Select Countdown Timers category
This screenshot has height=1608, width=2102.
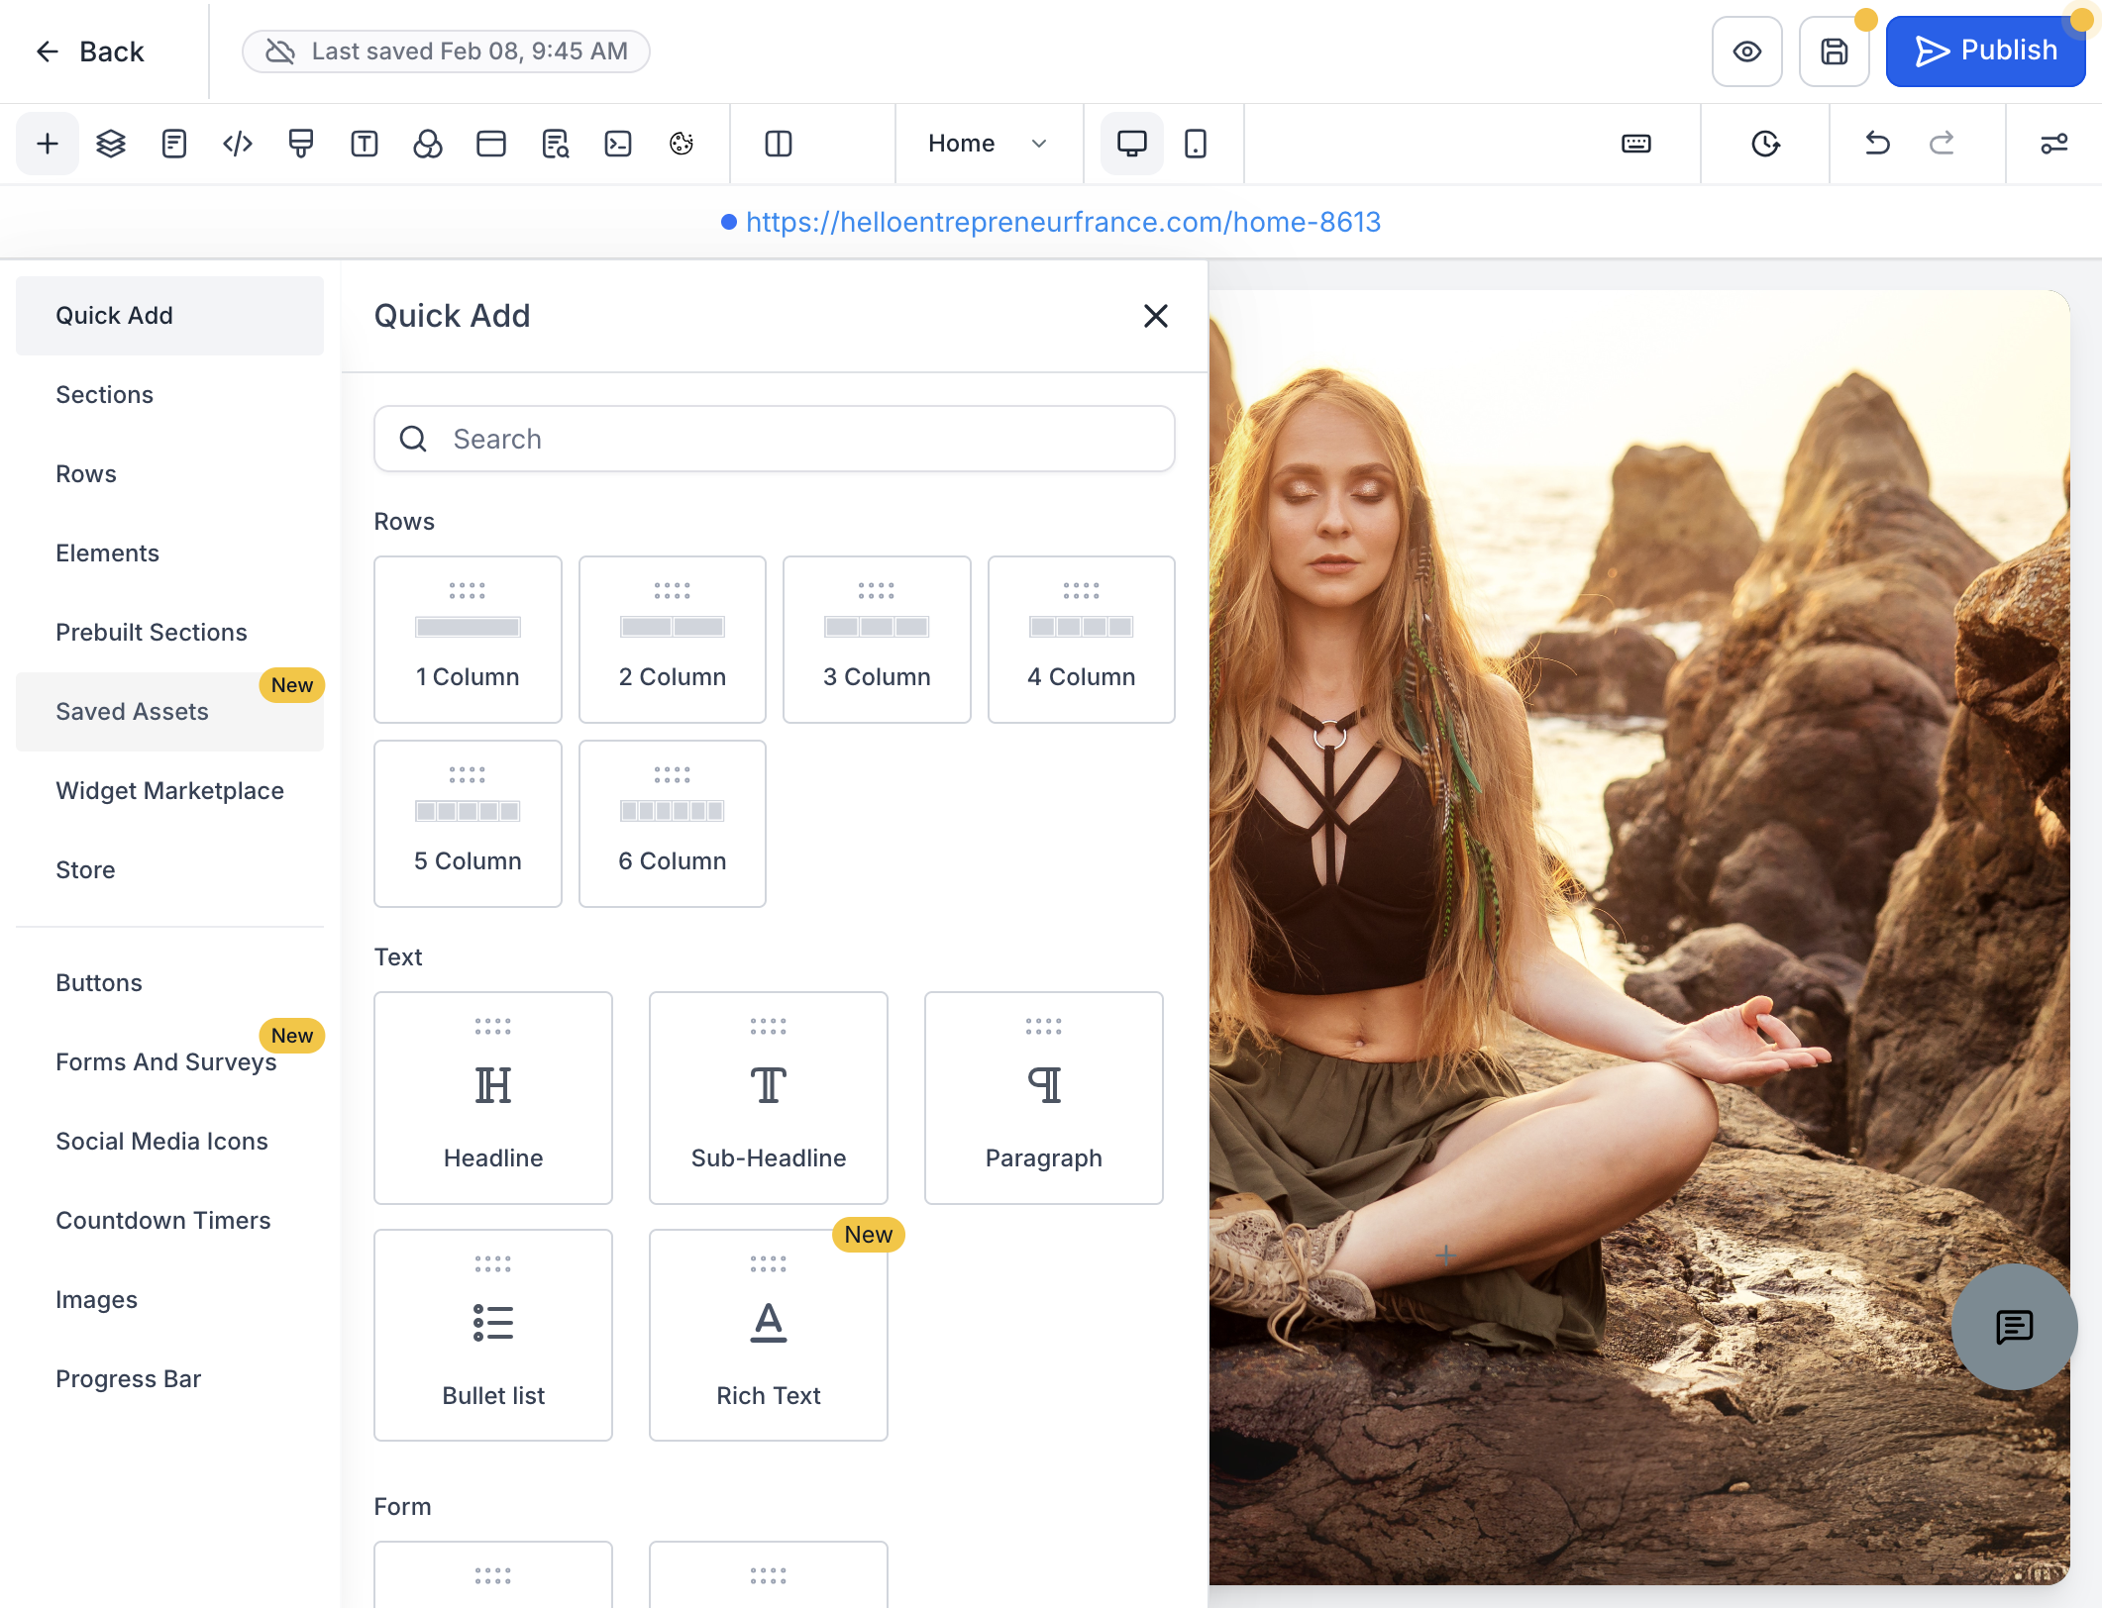click(169, 1221)
